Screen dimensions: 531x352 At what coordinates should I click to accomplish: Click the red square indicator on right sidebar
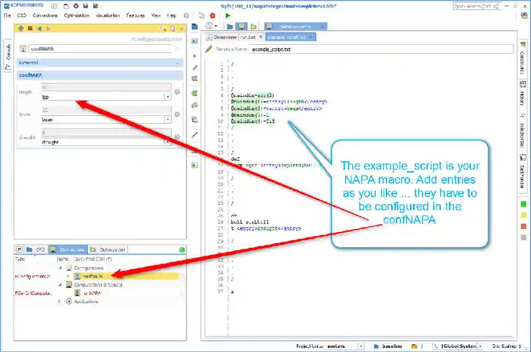523,226
